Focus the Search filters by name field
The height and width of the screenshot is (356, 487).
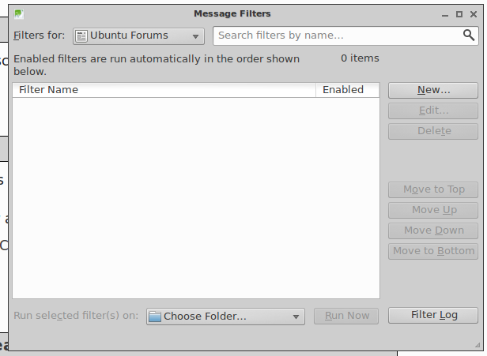click(345, 36)
